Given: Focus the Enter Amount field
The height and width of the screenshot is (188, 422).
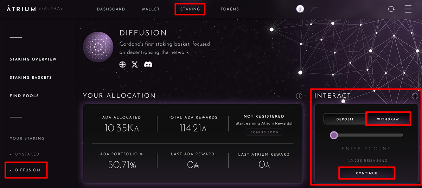Looking at the screenshot, I should 366,149.
